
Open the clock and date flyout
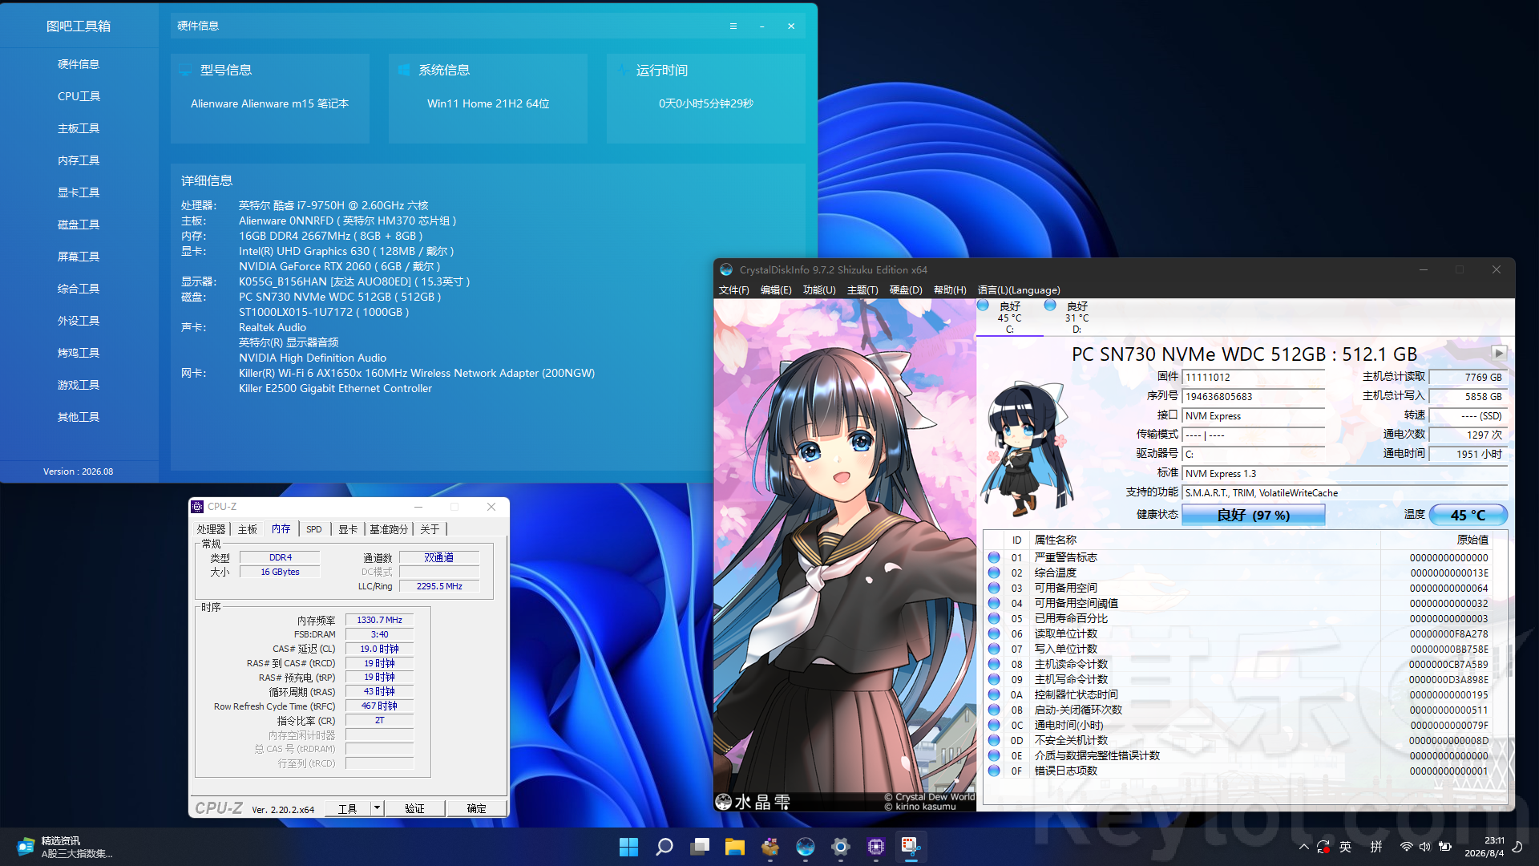point(1484,847)
